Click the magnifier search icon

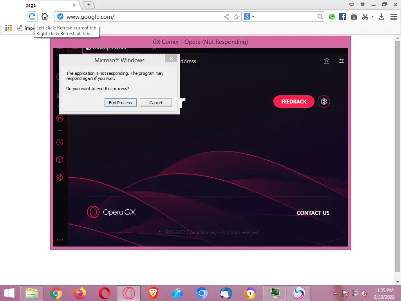coord(320,16)
